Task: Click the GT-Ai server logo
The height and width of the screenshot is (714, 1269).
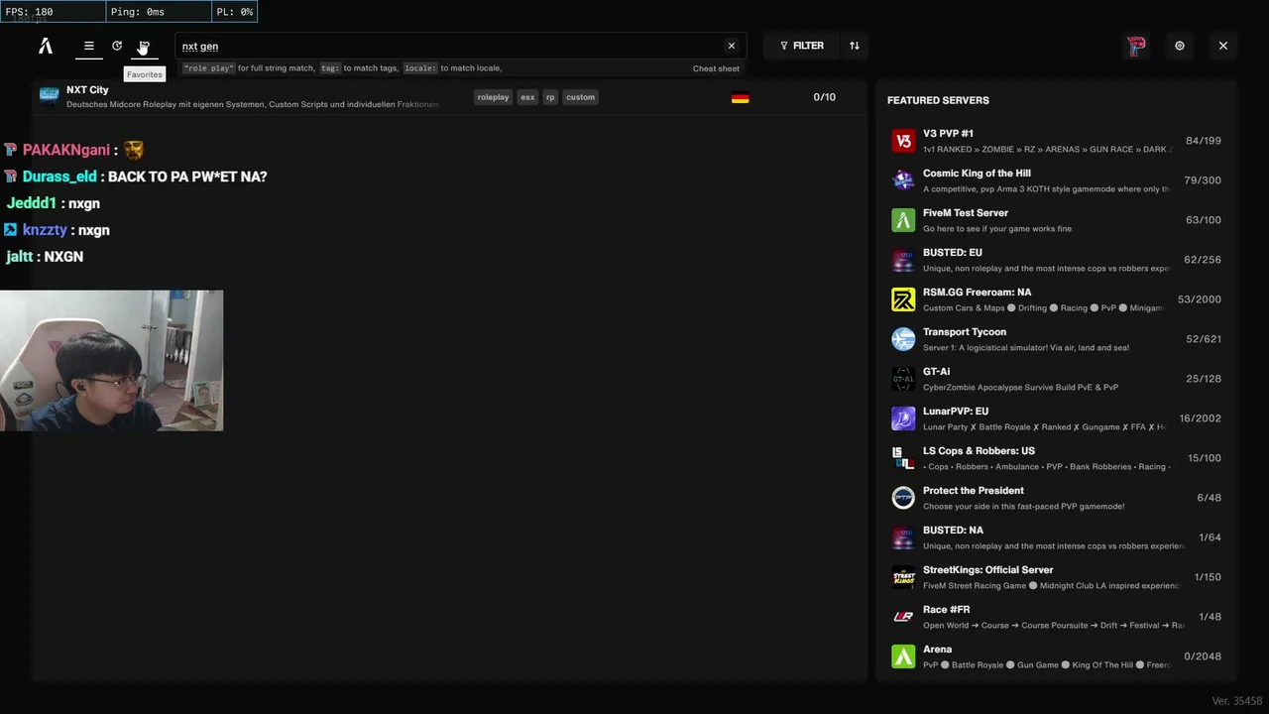Action: [x=903, y=379]
